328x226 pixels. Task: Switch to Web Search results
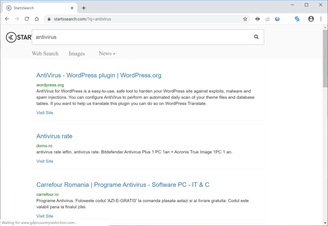45,54
